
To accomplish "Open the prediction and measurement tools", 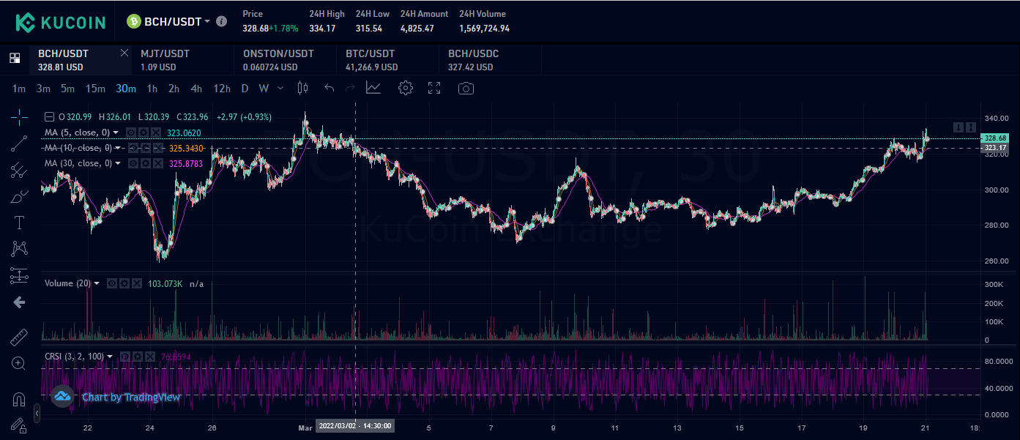I will (x=20, y=275).
